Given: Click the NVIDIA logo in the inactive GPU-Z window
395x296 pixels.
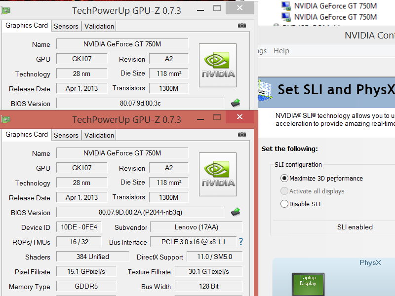Looking at the screenshot, I should click(x=218, y=66).
